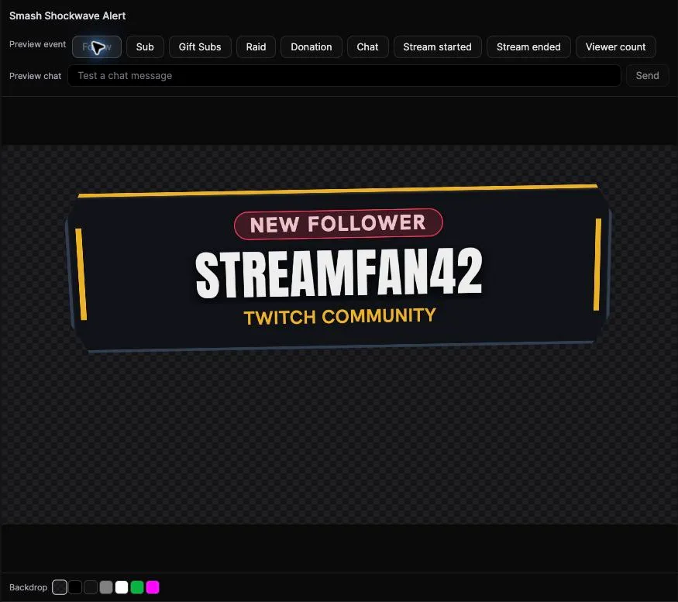Image resolution: width=678 pixels, height=602 pixels.
Task: Click the STREAMFAN42 name in alert preview
Action: click(339, 273)
